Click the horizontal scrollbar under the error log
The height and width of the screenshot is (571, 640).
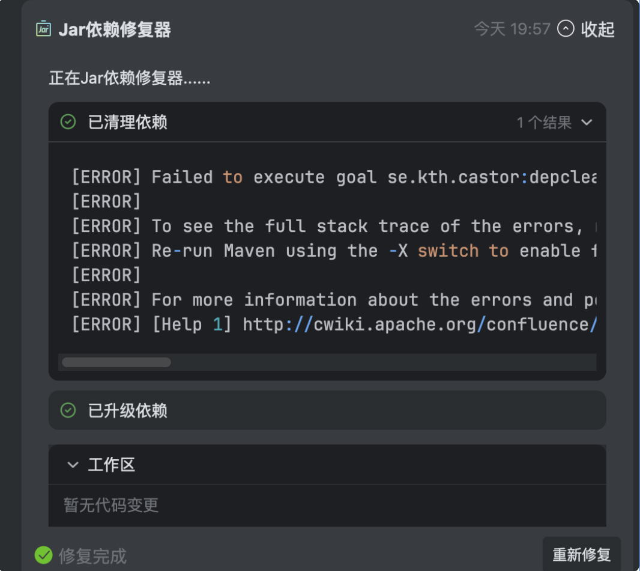pos(115,362)
